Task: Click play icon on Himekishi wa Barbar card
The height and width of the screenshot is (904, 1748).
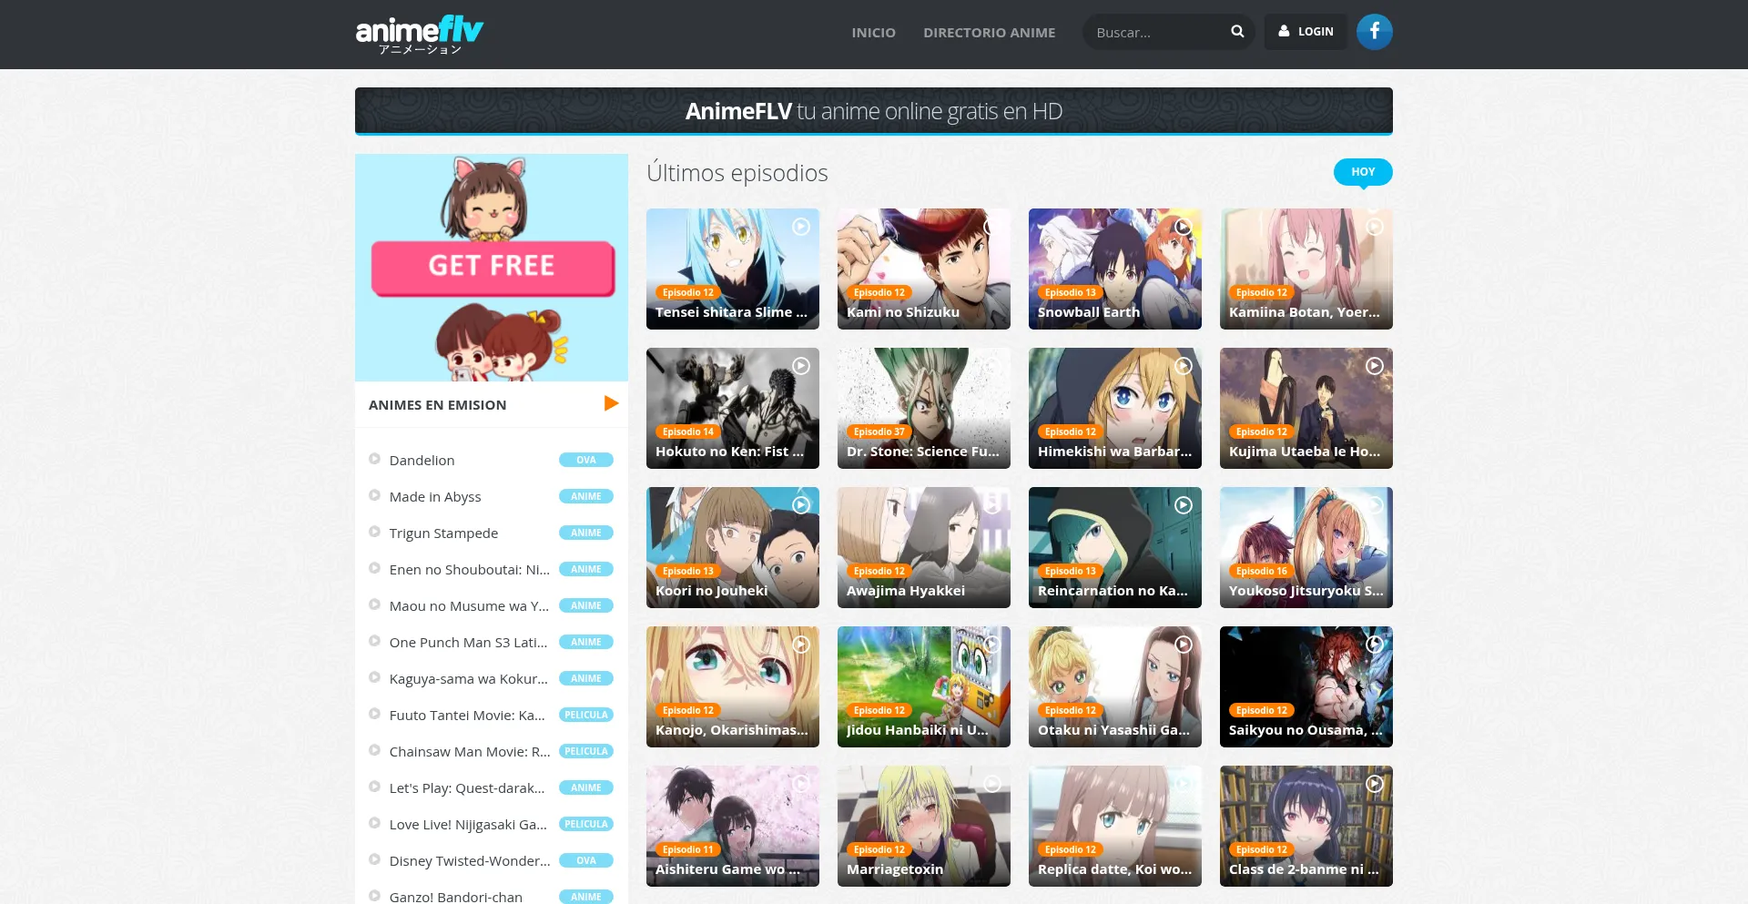Action: [1184, 366]
